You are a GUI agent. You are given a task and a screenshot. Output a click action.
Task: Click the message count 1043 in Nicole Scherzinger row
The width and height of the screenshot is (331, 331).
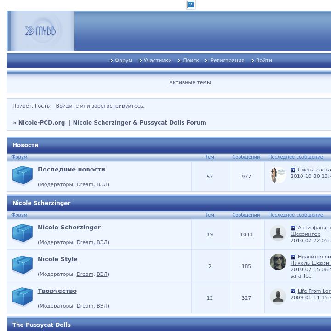(246, 234)
